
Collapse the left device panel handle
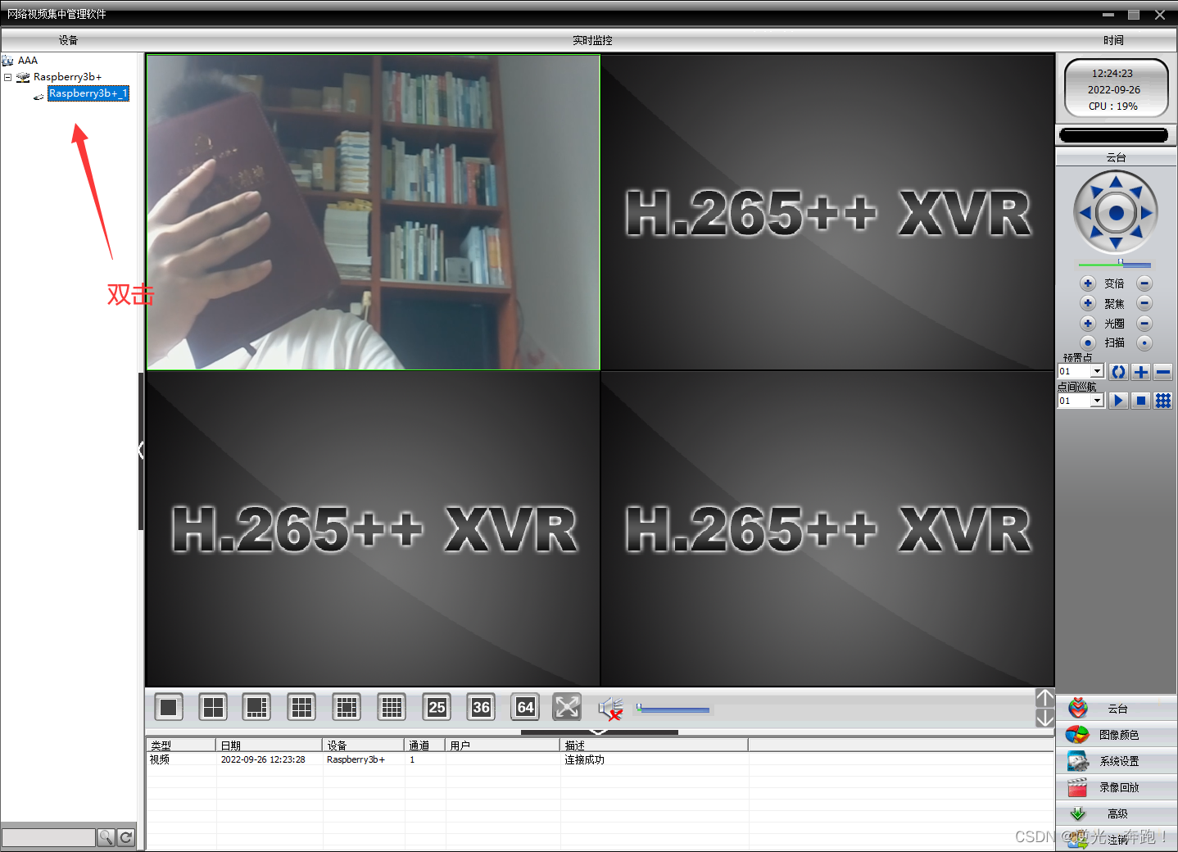coord(141,451)
